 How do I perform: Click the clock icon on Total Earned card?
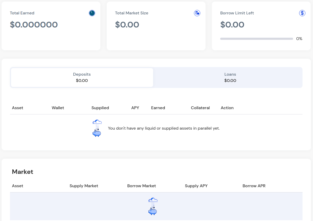(x=92, y=13)
